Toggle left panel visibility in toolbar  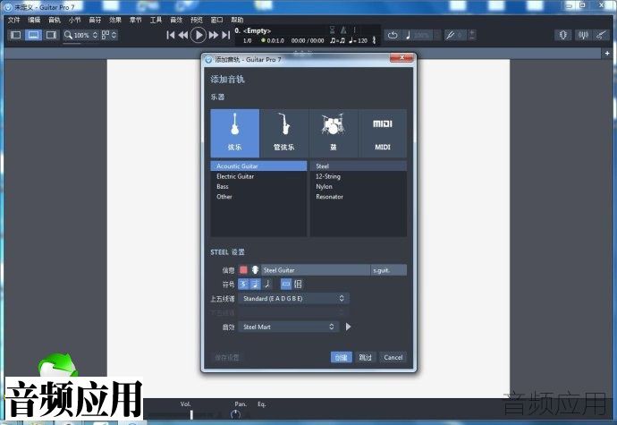pyautogui.click(x=16, y=35)
